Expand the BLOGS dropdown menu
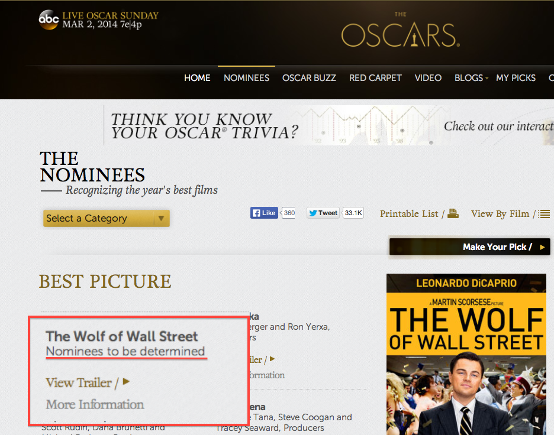The width and height of the screenshot is (554, 435). (x=471, y=78)
